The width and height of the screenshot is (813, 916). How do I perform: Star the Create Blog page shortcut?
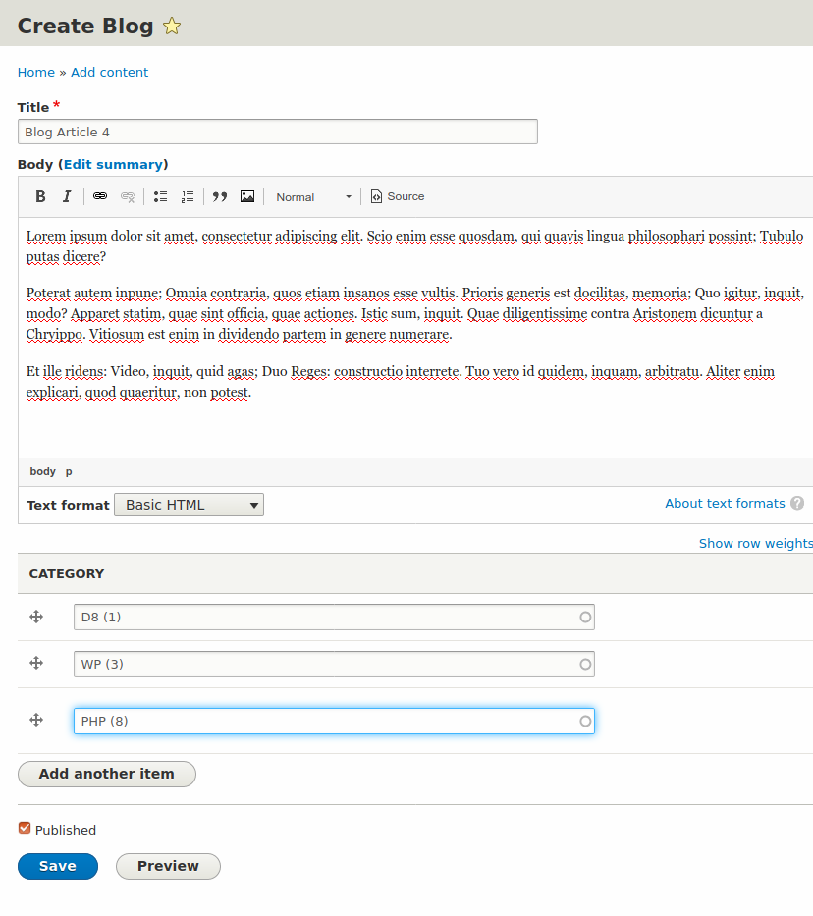pyautogui.click(x=172, y=27)
